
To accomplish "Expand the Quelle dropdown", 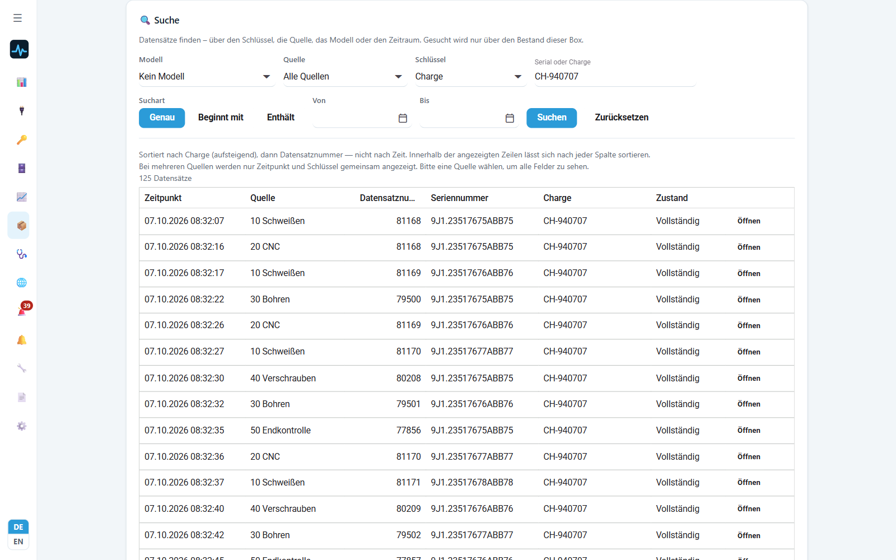I will tap(345, 77).
